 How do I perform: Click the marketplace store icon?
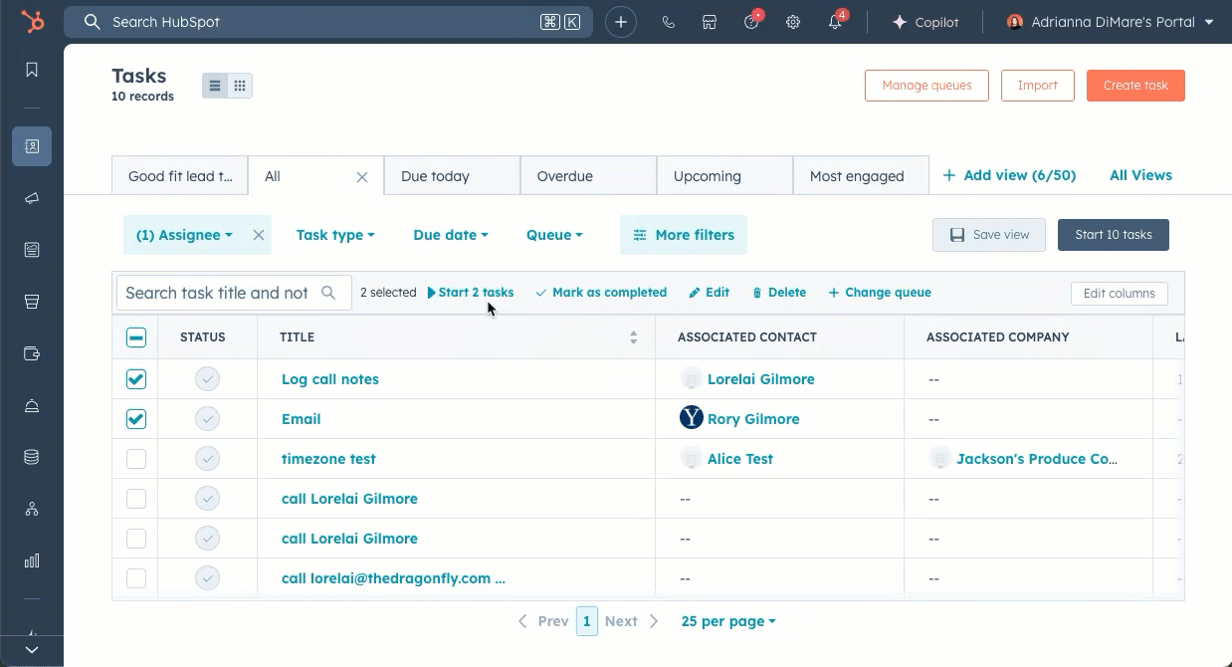pos(710,22)
